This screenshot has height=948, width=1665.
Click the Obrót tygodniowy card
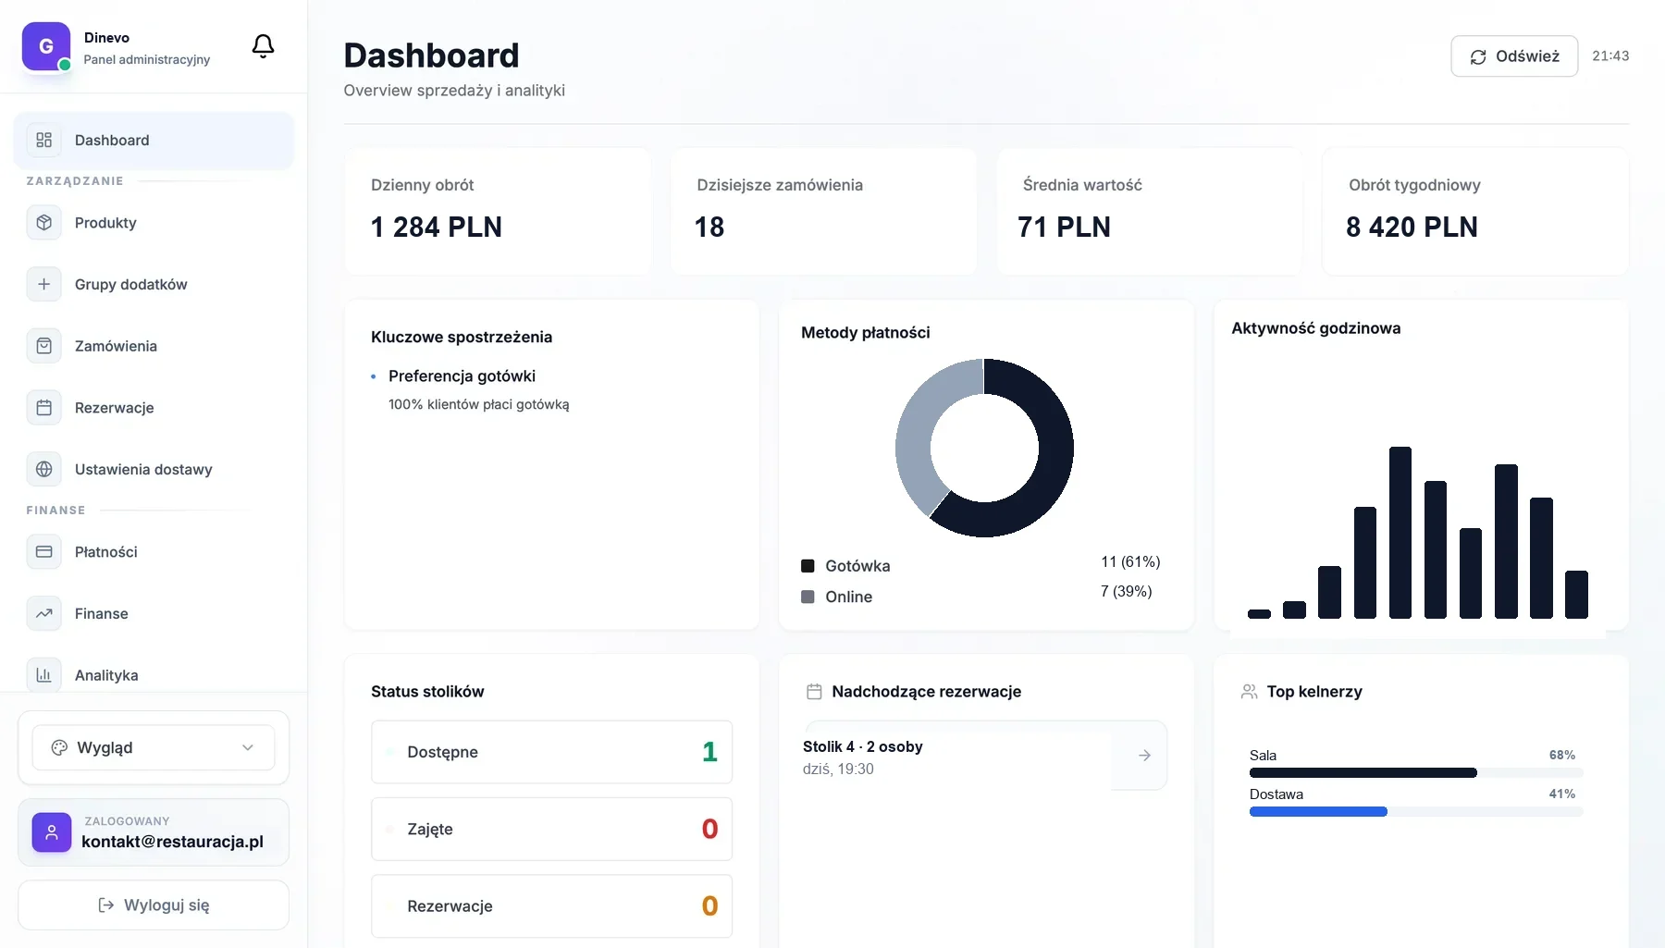click(1475, 212)
